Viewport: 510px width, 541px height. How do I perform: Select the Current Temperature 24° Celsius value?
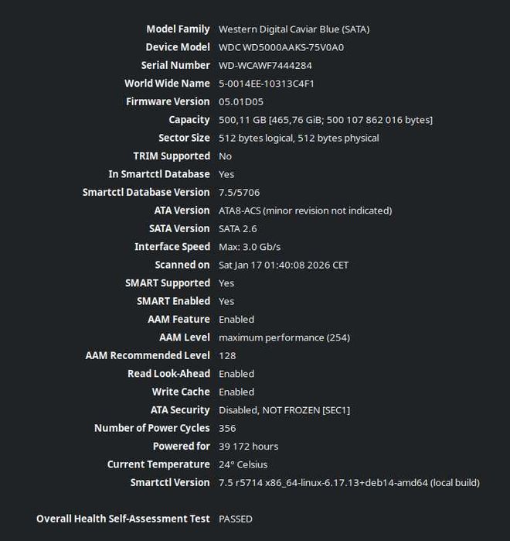pyautogui.click(x=243, y=464)
